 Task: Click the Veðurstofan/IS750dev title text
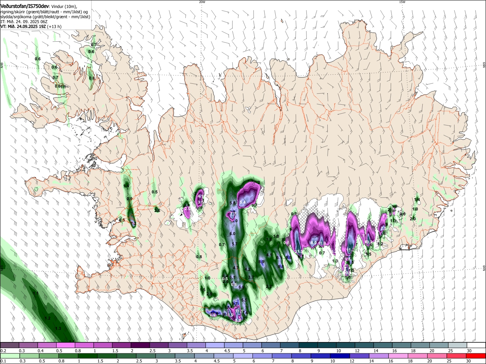tap(25, 6)
